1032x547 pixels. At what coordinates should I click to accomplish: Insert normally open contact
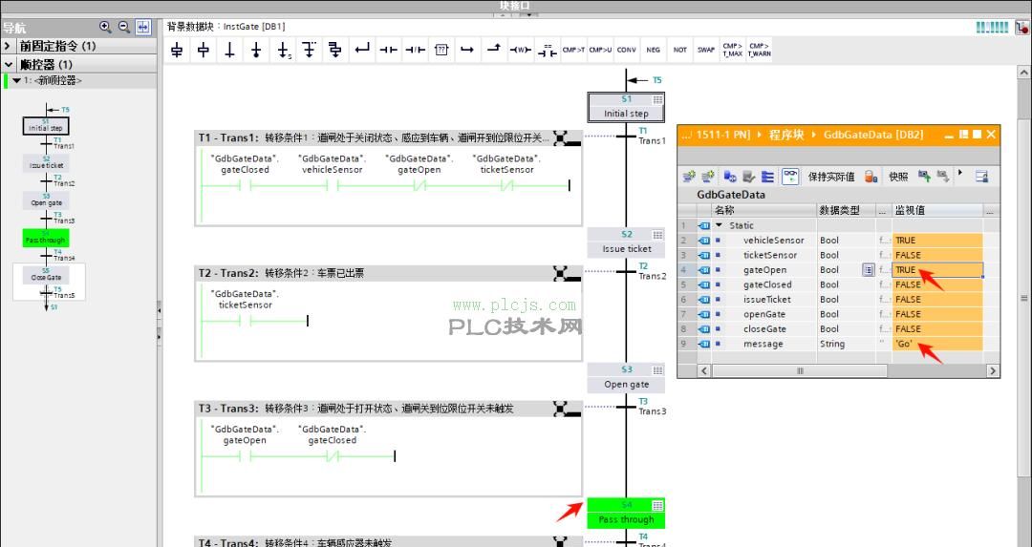(388, 50)
